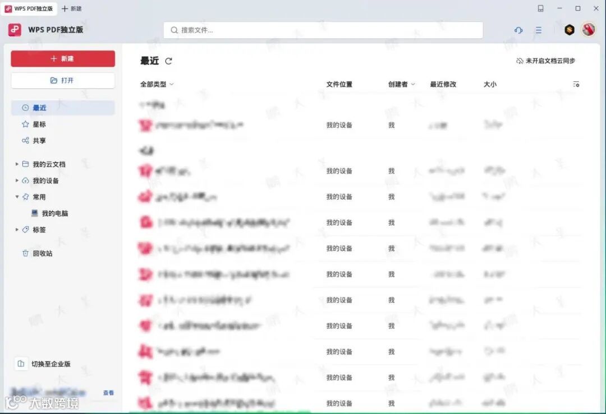Click the star icon beside 星标
The image size is (606, 414).
coord(25,124)
